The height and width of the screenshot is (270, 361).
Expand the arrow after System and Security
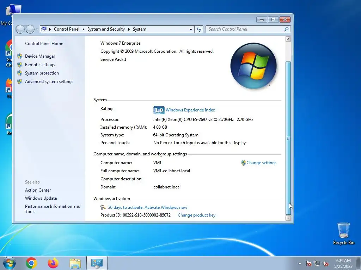click(129, 29)
